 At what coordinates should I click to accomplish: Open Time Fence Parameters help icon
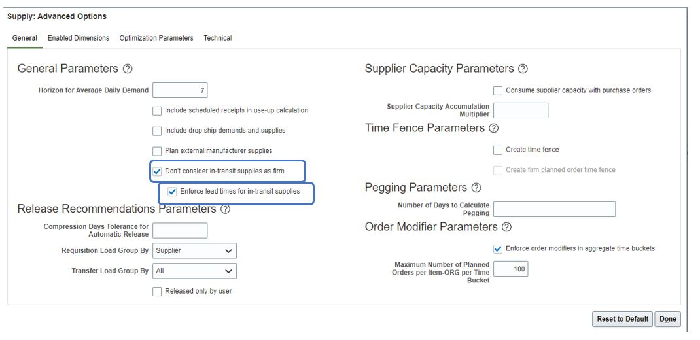click(494, 128)
